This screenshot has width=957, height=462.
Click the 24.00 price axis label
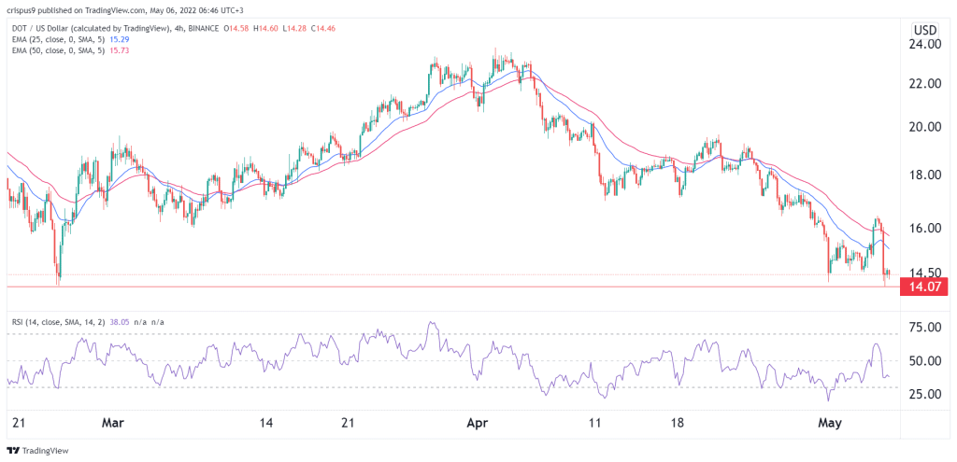point(923,44)
